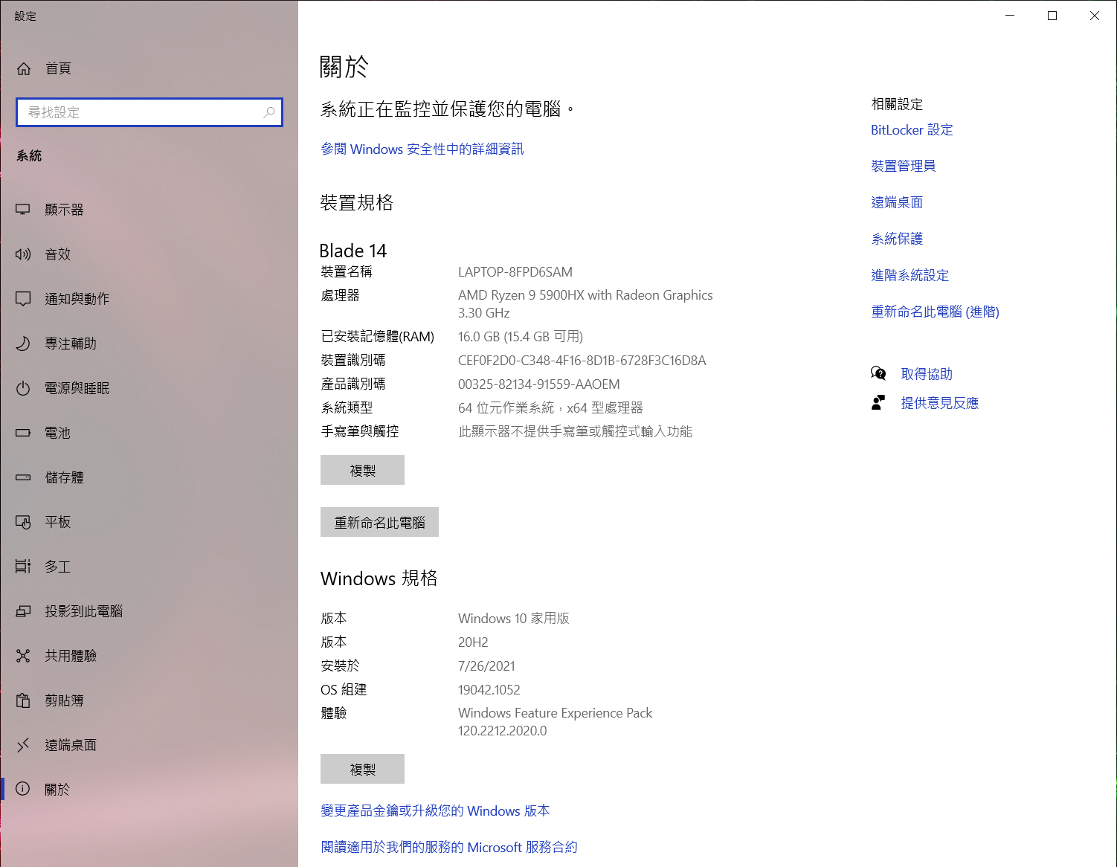Viewport: 1117px width, 867px height.
Task: Click the 重新命名此電腦 button
Action: [379, 522]
